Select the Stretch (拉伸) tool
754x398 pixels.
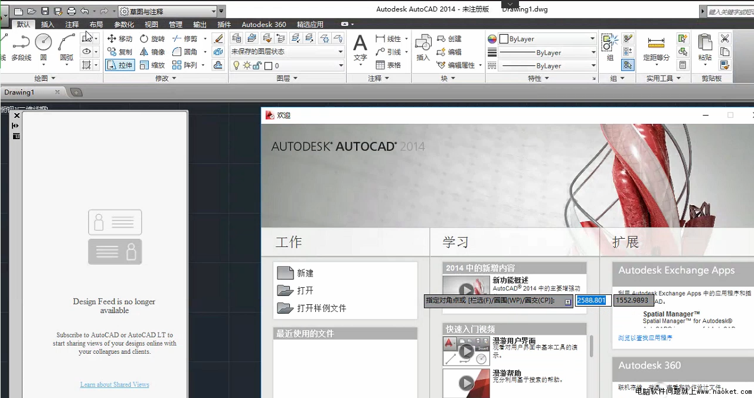tap(120, 65)
